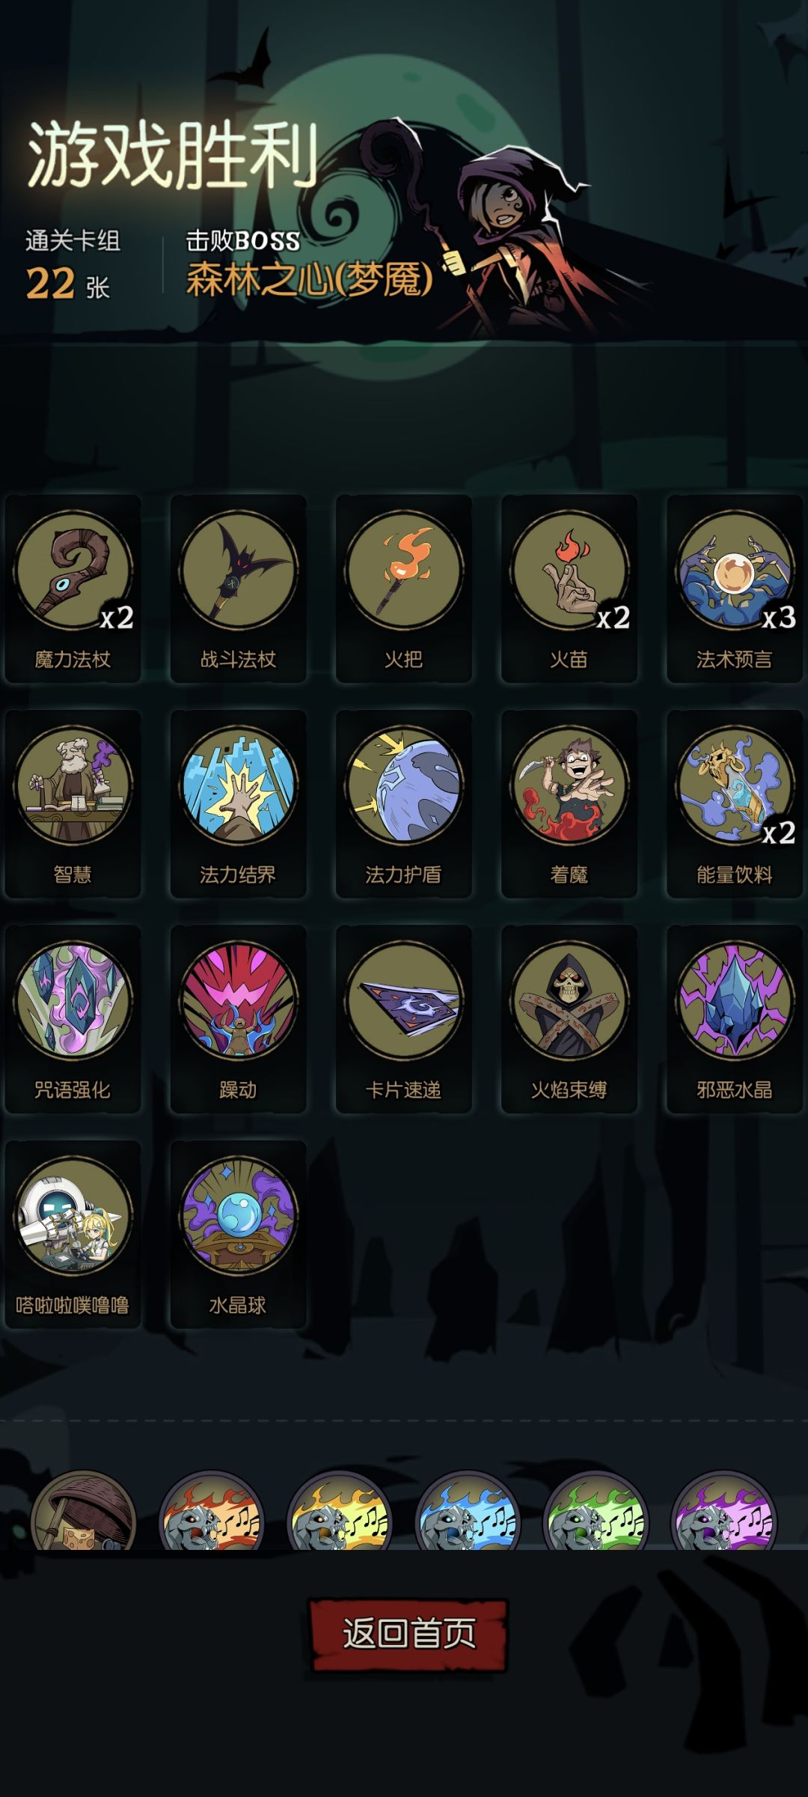Tap the purple flame skull relic

[723, 1512]
